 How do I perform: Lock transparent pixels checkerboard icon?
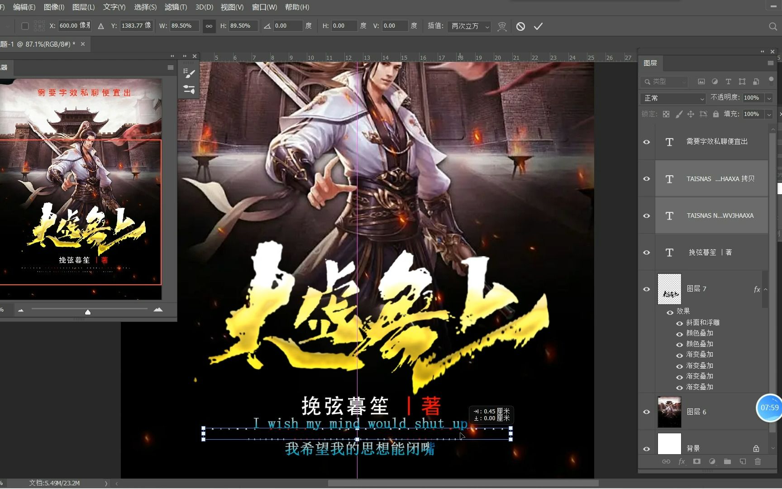tap(666, 114)
